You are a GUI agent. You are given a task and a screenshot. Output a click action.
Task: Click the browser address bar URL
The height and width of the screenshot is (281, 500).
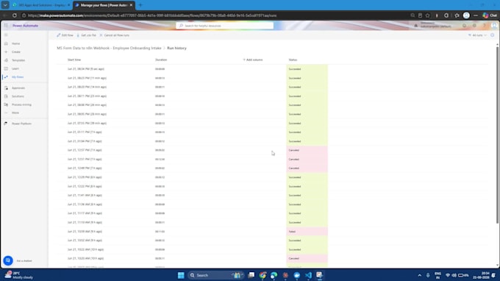(x=152, y=15)
